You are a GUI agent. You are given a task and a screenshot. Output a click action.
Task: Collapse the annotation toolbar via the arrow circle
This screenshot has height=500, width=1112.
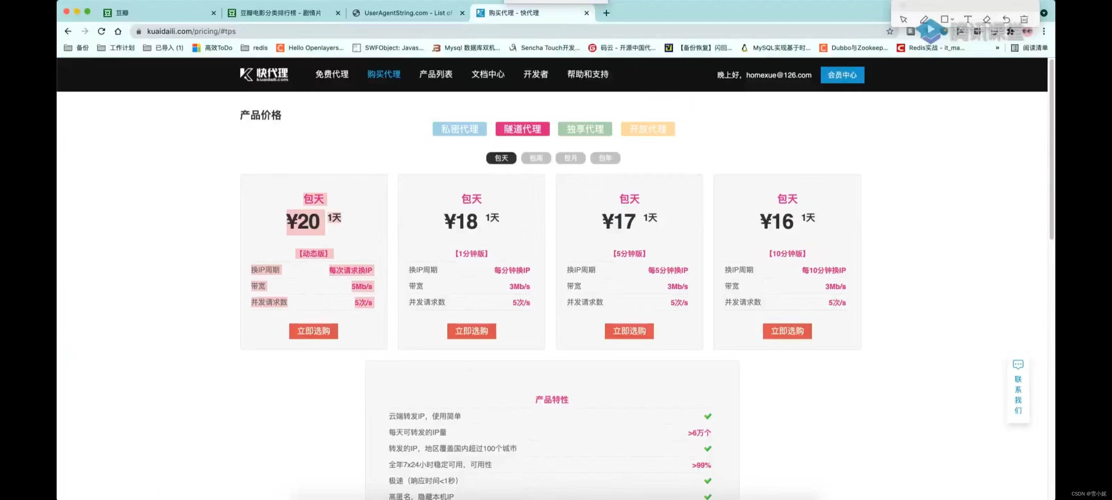(x=1044, y=13)
